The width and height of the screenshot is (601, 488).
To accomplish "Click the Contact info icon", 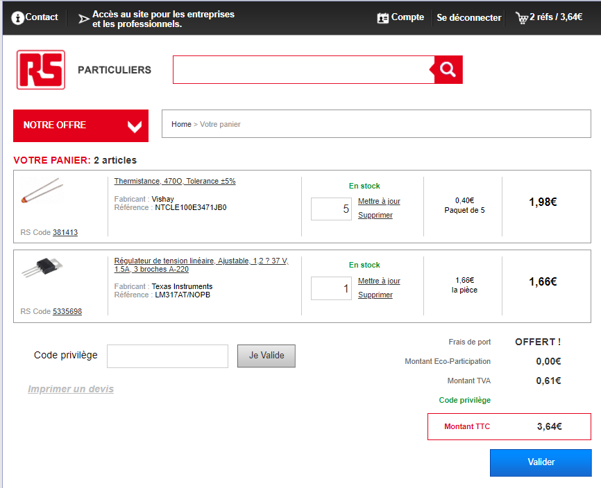I will click(x=17, y=17).
